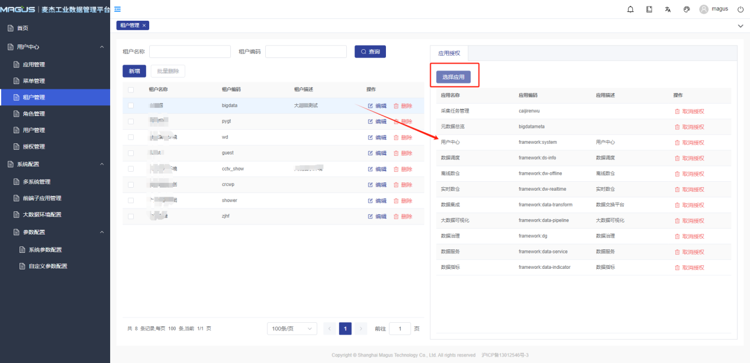Click the language translation icon
750x363 pixels.
click(x=668, y=9)
